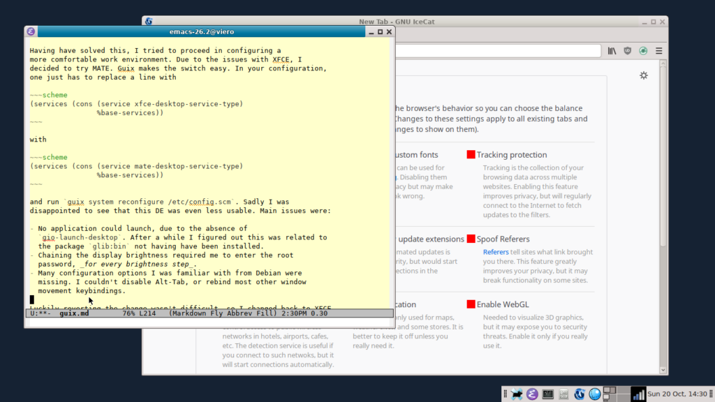Click the network signal bars tray icon
Image resolution: width=715 pixels, height=402 pixels.
point(638,394)
